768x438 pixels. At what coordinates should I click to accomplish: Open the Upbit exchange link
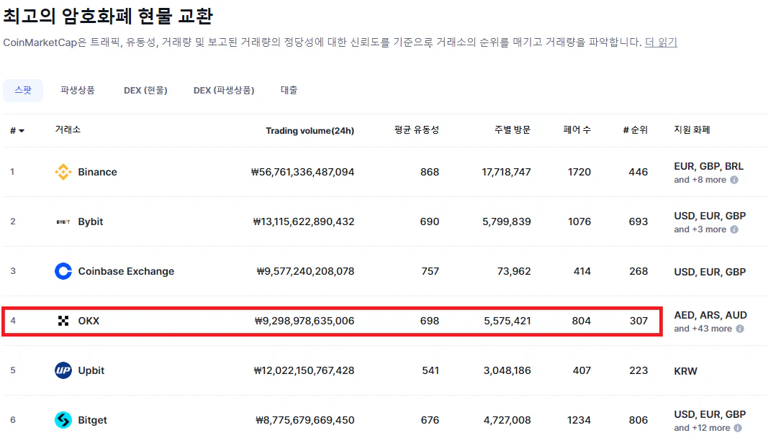[91, 370]
